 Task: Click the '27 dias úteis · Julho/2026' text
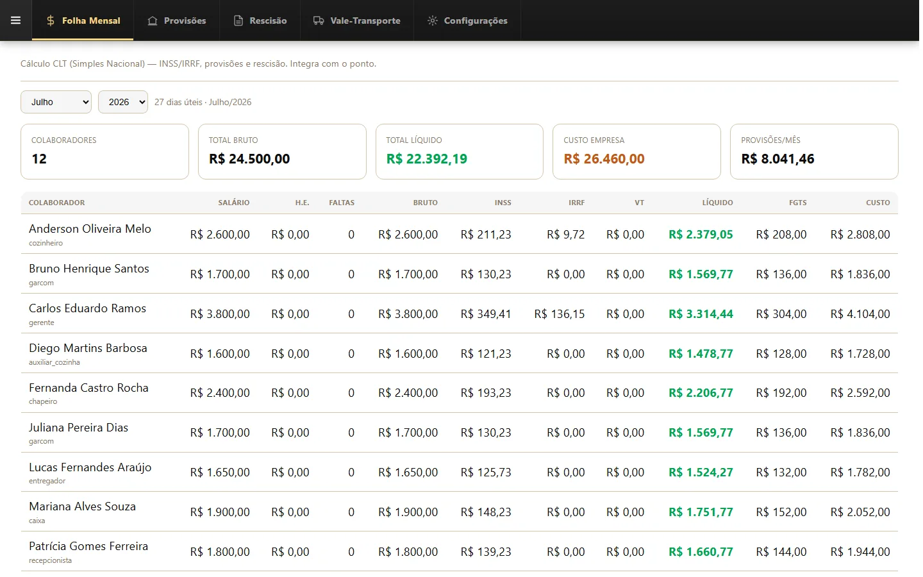(x=203, y=102)
